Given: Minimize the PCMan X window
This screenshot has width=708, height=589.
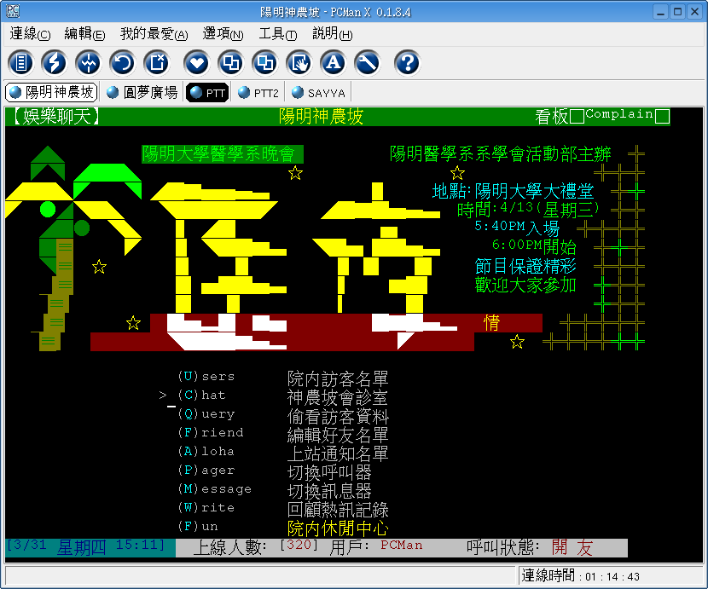Looking at the screenshot, I should tap(660, 12).
